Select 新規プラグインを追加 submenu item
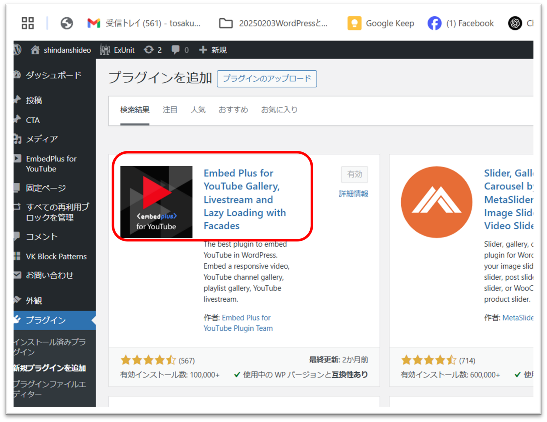Viewport: 547px width, 422px height. tap(50, 368)
